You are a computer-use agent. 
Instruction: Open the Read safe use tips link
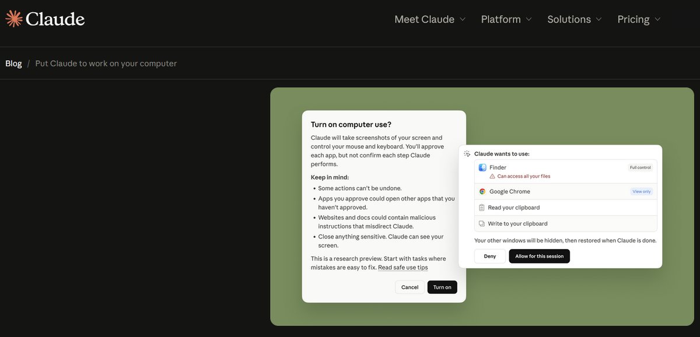402,268
